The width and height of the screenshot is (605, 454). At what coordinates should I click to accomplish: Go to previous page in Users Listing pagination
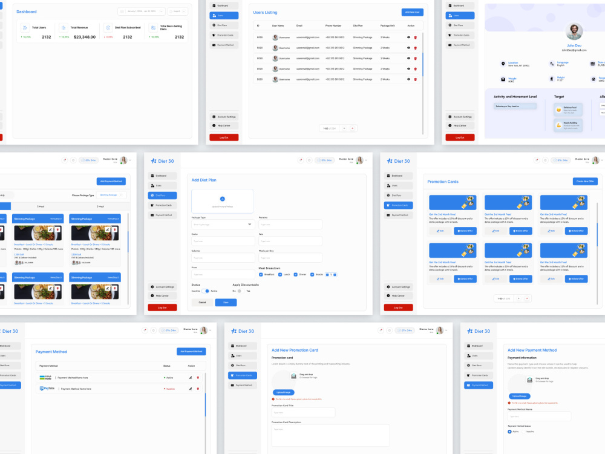344,128
